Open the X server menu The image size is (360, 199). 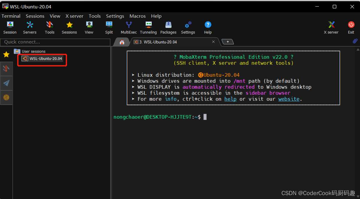[75, 16]
